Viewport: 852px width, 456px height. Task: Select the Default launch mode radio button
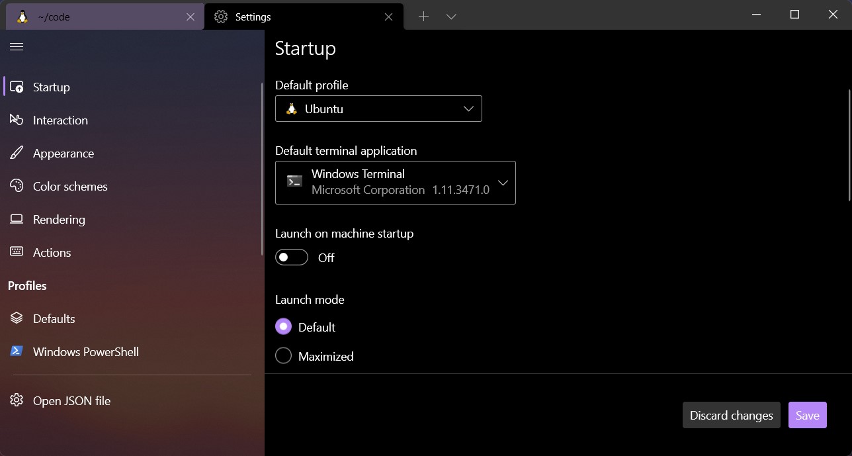[x=283, y=326]
